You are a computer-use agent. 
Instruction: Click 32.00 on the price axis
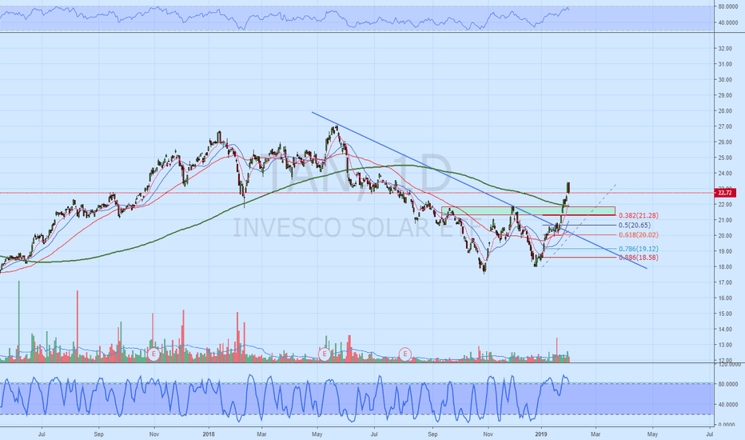coord(725,49)
